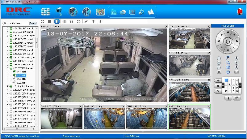Click the Search button
The width and height of the screenshot is (247, 139).
(33, 23)
